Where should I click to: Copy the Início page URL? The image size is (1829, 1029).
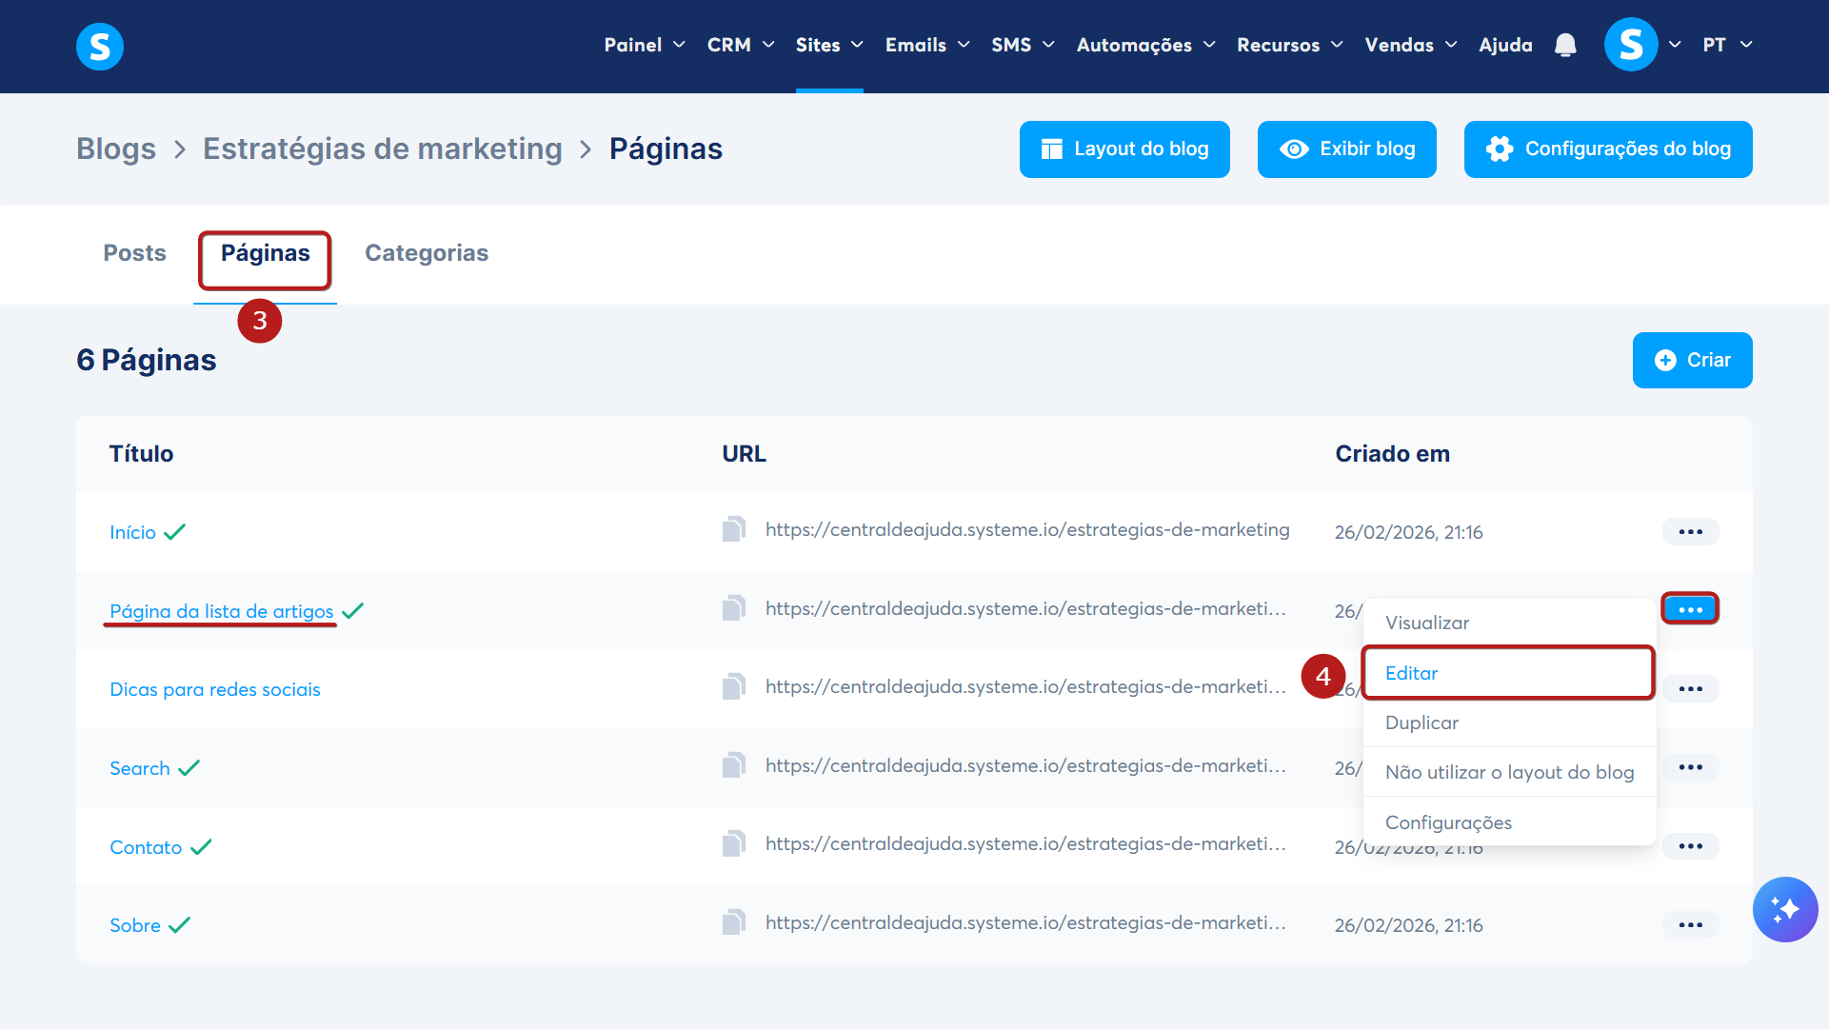point(733,529)
